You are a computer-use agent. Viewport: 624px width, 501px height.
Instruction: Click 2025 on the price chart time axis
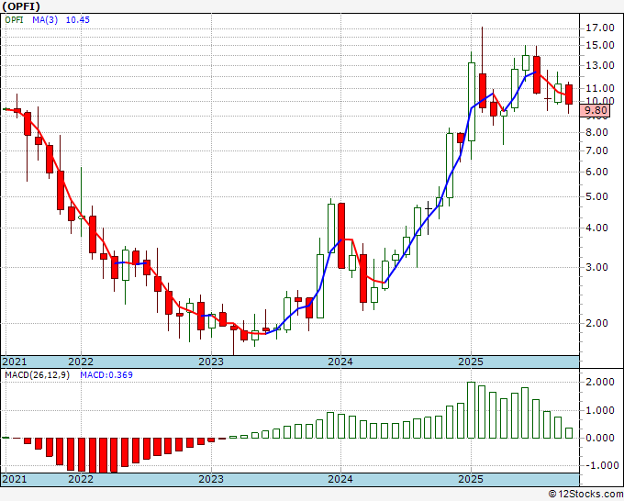coord(471,362)
